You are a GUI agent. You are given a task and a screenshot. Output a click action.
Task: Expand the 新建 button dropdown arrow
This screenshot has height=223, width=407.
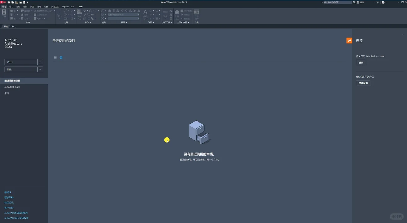click(x=40, y=69)
